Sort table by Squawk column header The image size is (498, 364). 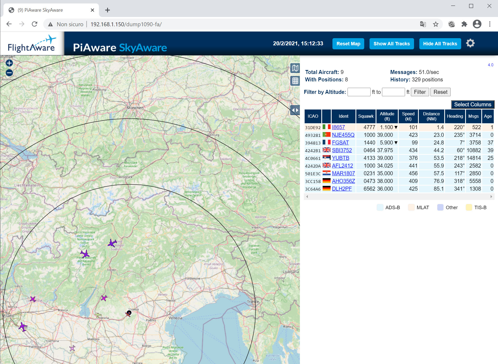[366, 116]
